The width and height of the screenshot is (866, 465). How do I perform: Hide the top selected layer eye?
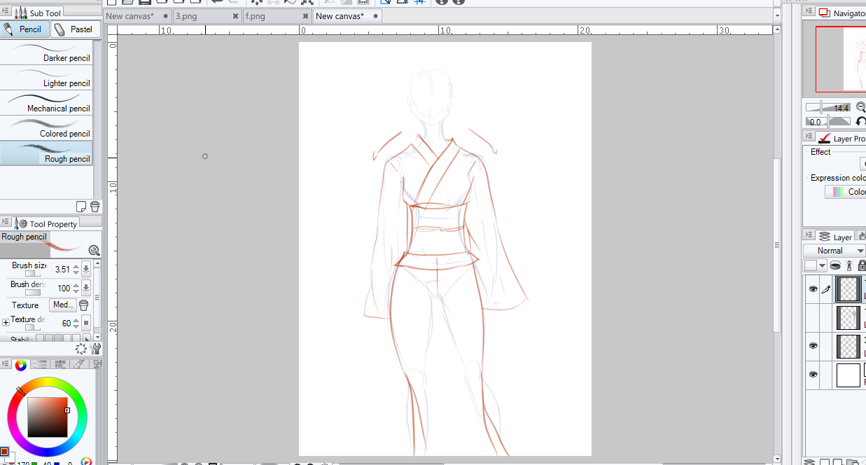click(x=812, y=289)
